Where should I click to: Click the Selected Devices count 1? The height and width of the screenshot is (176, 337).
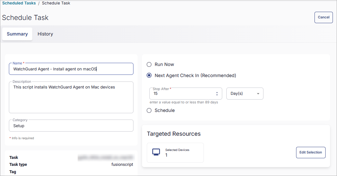(x=166, y=155)
